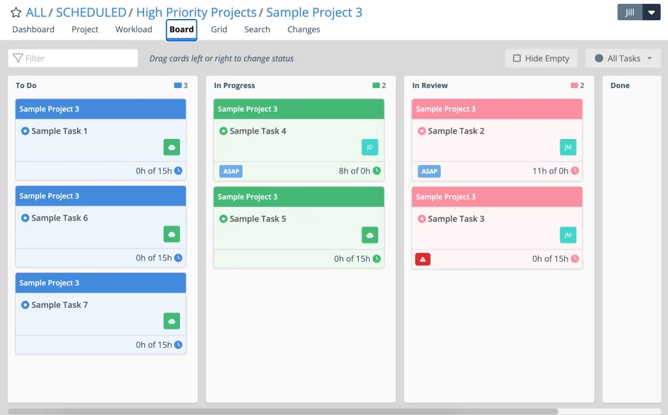Image resolution: width=668 pixels, height=415 pixels.
Task: Expand the Jill user menu arrow
Action: (x=651, y=12)
